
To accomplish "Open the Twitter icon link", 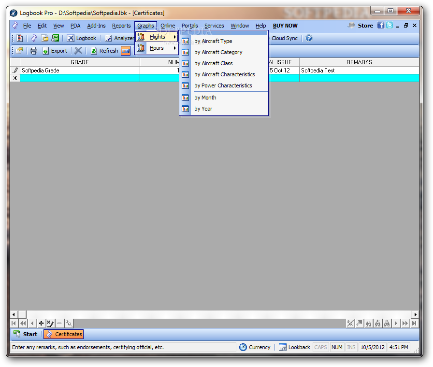I will [x=390, y=26].
